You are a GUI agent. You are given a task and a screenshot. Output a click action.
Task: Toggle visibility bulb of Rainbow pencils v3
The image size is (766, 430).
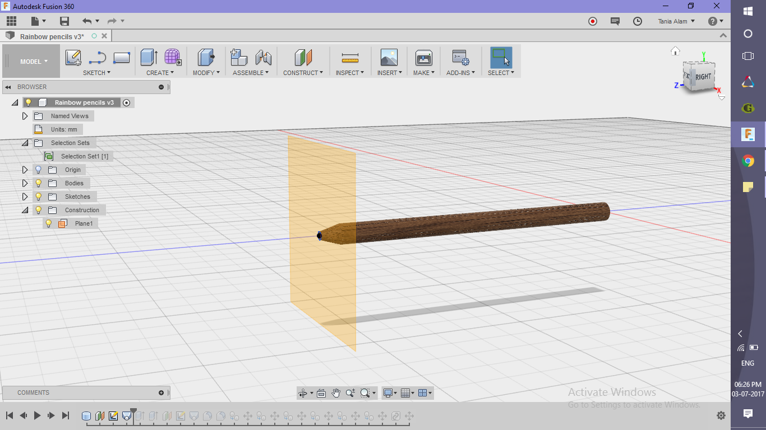pos(29,102)
